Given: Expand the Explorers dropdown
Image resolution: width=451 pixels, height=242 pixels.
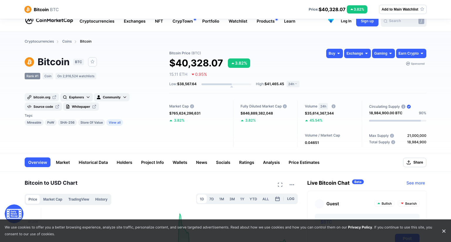Looking at the screenshot, I should click(x=77, y=97).
